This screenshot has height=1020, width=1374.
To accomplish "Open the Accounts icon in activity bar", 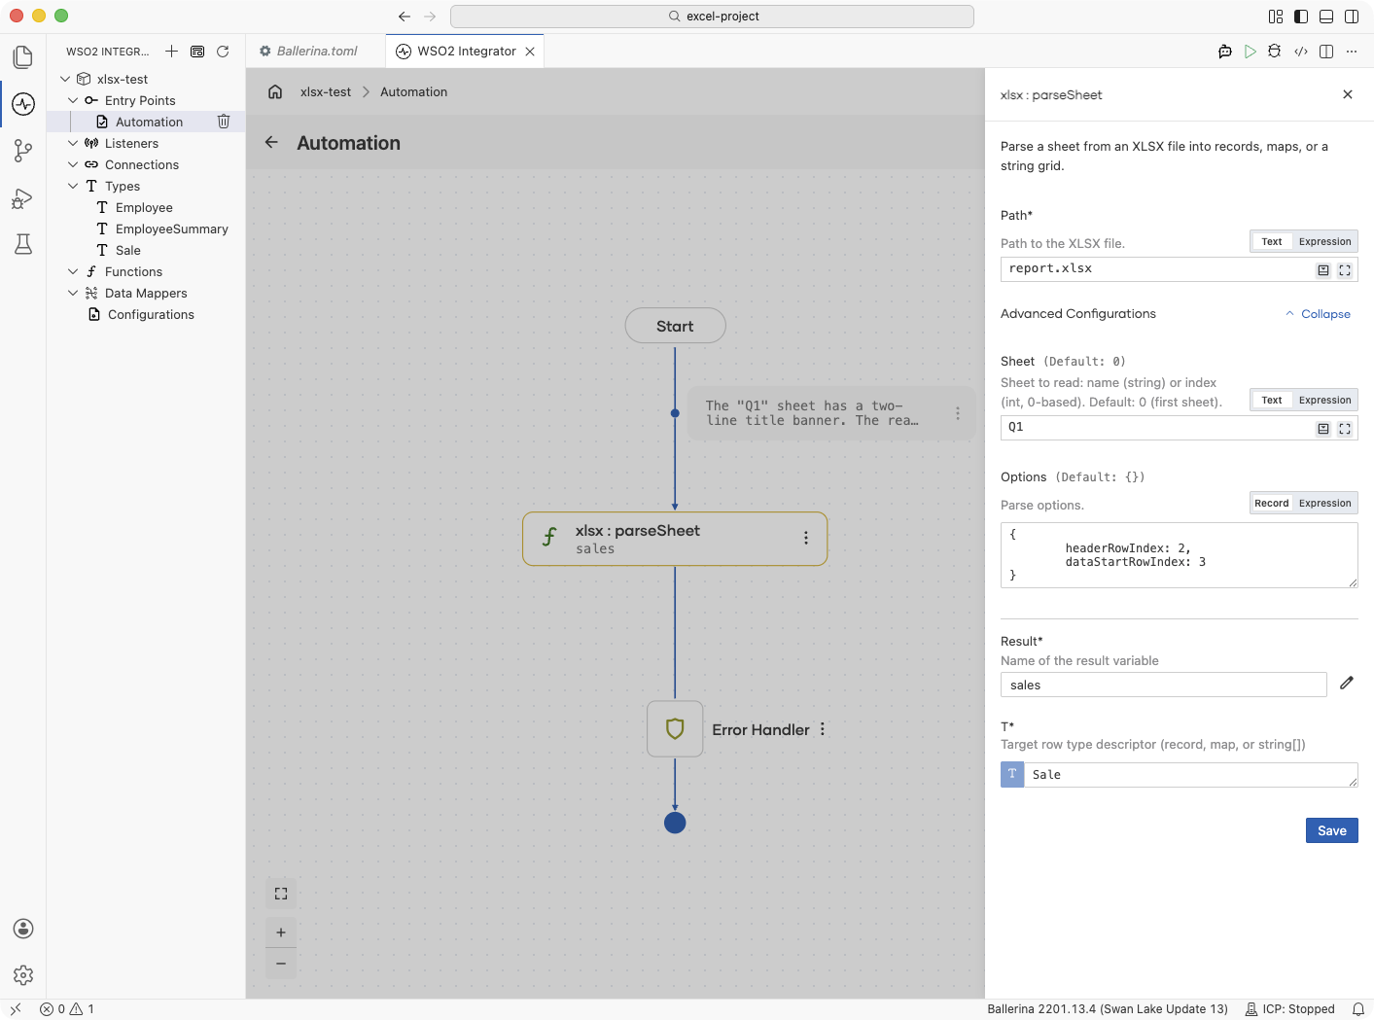I will pos(23,929).
